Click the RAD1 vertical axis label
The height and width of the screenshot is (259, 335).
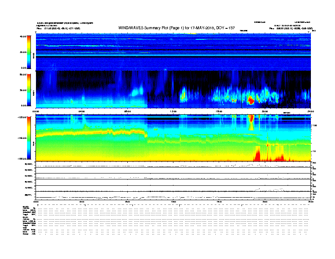[x=33, y=93]
